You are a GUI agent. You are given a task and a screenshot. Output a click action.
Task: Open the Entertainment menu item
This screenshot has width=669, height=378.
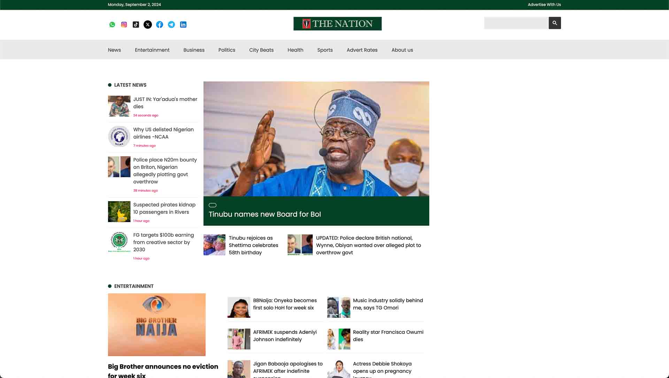tap(152, 50)
